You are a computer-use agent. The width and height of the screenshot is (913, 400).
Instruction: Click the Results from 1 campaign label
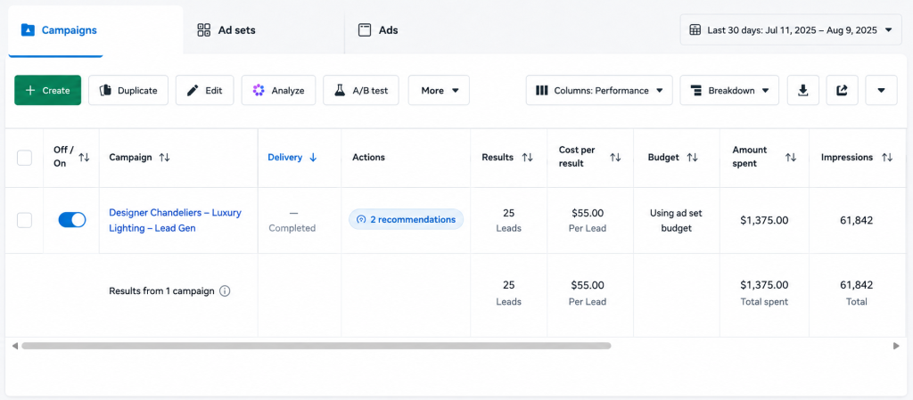(162, 290)
